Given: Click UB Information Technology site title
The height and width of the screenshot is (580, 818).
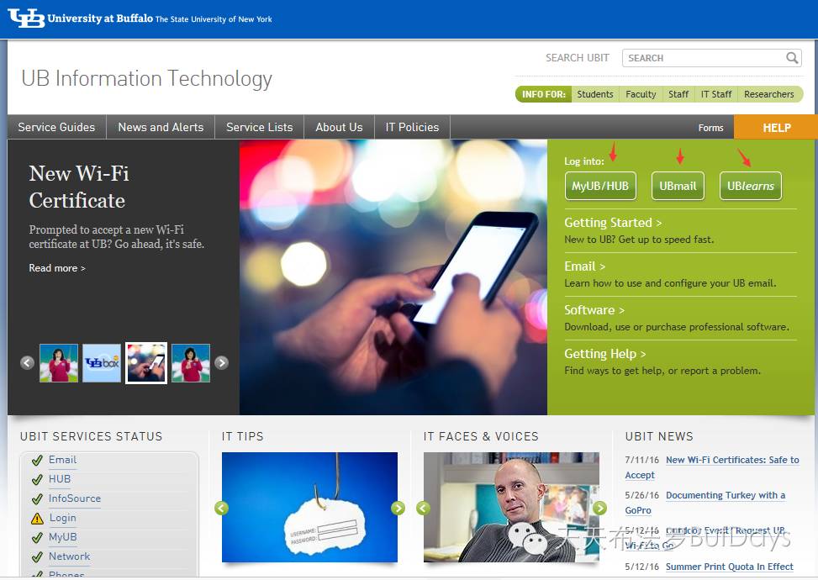Looking at the screenshot, I should tap(146, 79).
